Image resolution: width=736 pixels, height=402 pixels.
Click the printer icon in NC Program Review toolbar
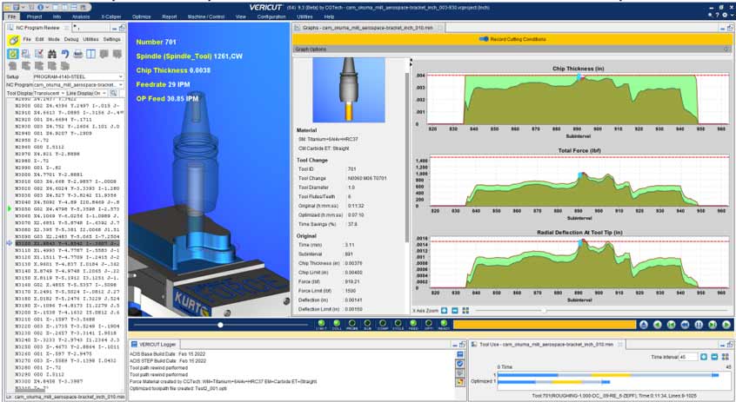(80, 54)
